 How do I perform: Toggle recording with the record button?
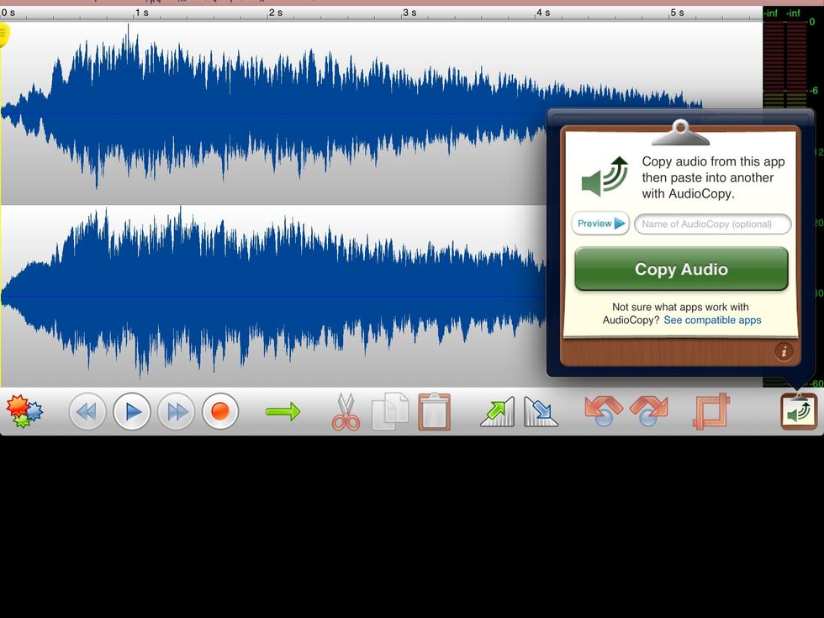220,411
